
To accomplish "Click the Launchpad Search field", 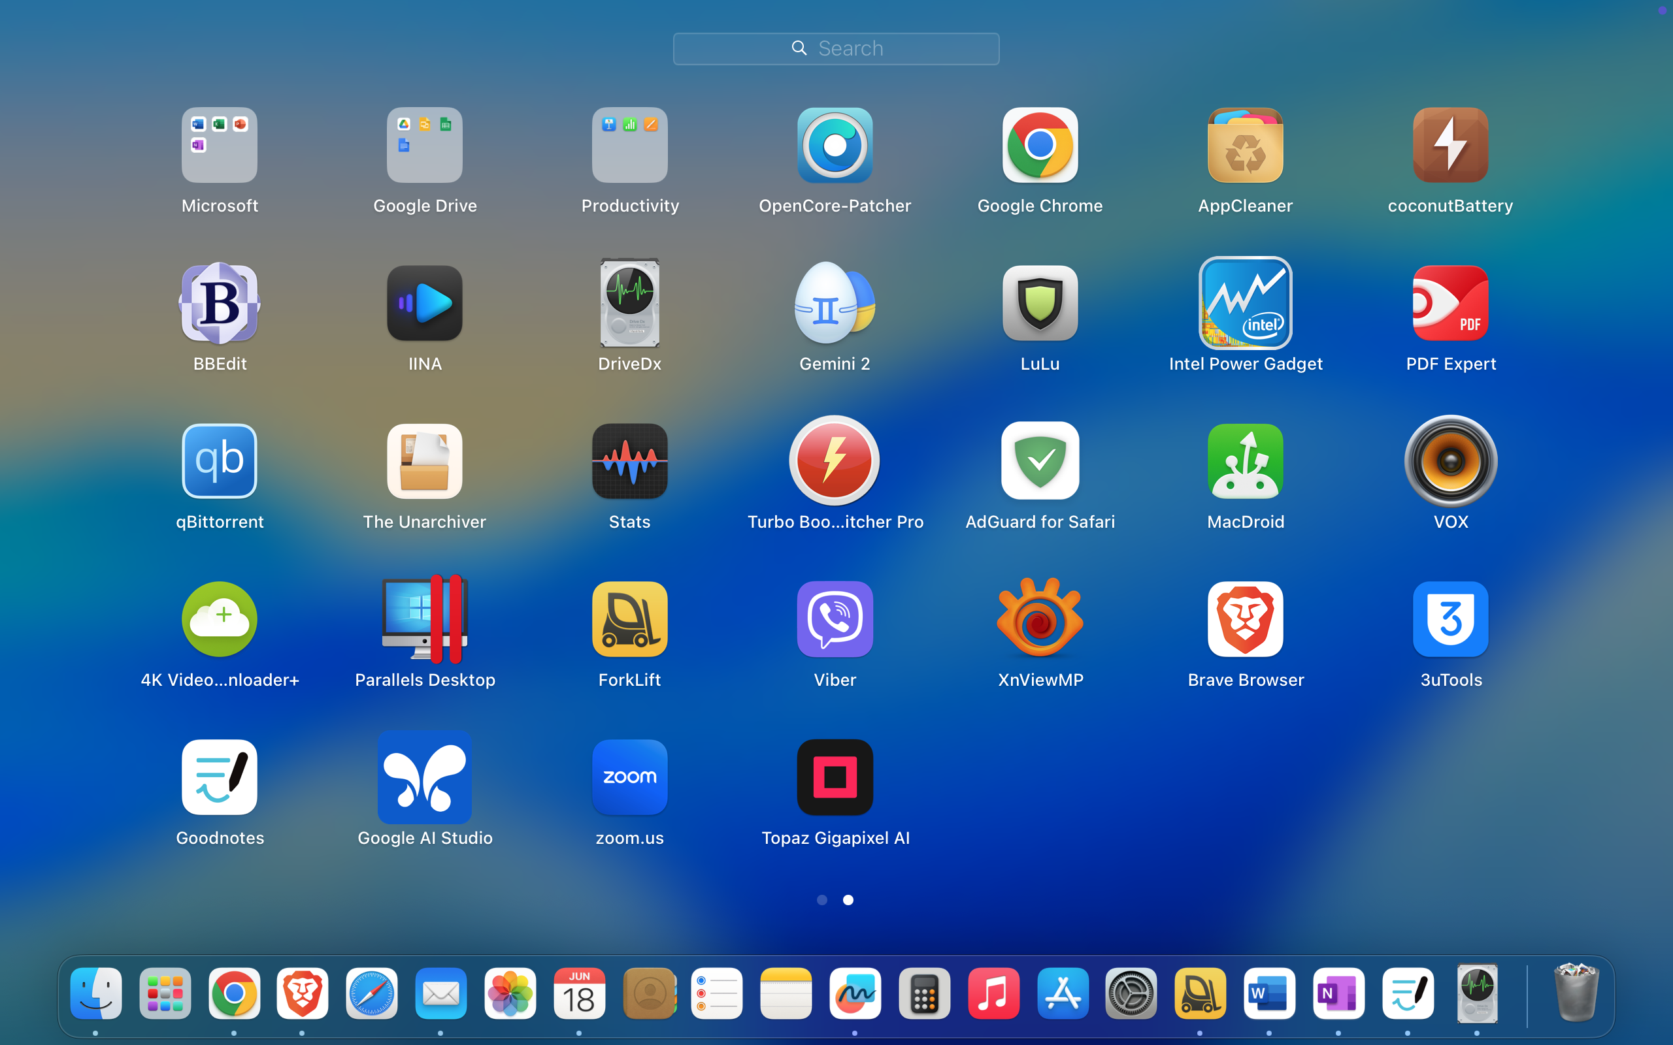I will click(836, 48).
